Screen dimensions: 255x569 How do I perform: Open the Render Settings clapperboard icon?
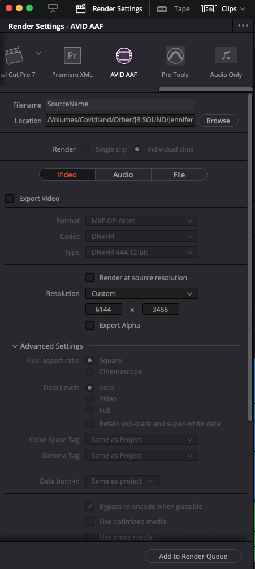(x=80, y=8)
